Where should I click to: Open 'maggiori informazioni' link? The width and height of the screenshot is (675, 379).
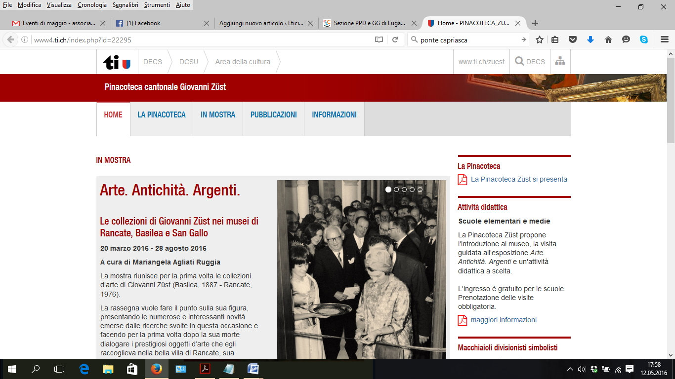tap(504, 320)
